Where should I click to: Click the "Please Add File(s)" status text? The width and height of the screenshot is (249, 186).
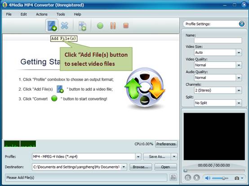coord(20,177)
